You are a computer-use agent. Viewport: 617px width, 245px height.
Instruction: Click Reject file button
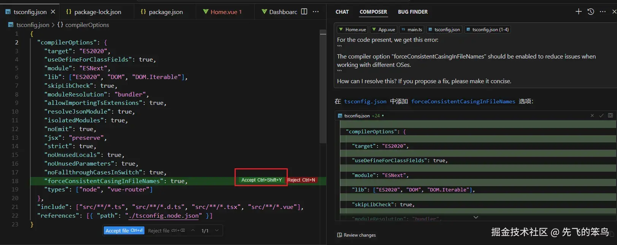[x=166, y=231]
